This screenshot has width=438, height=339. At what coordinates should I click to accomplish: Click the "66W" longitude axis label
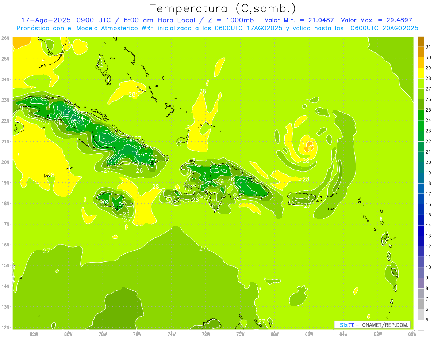tap(309, 334)
